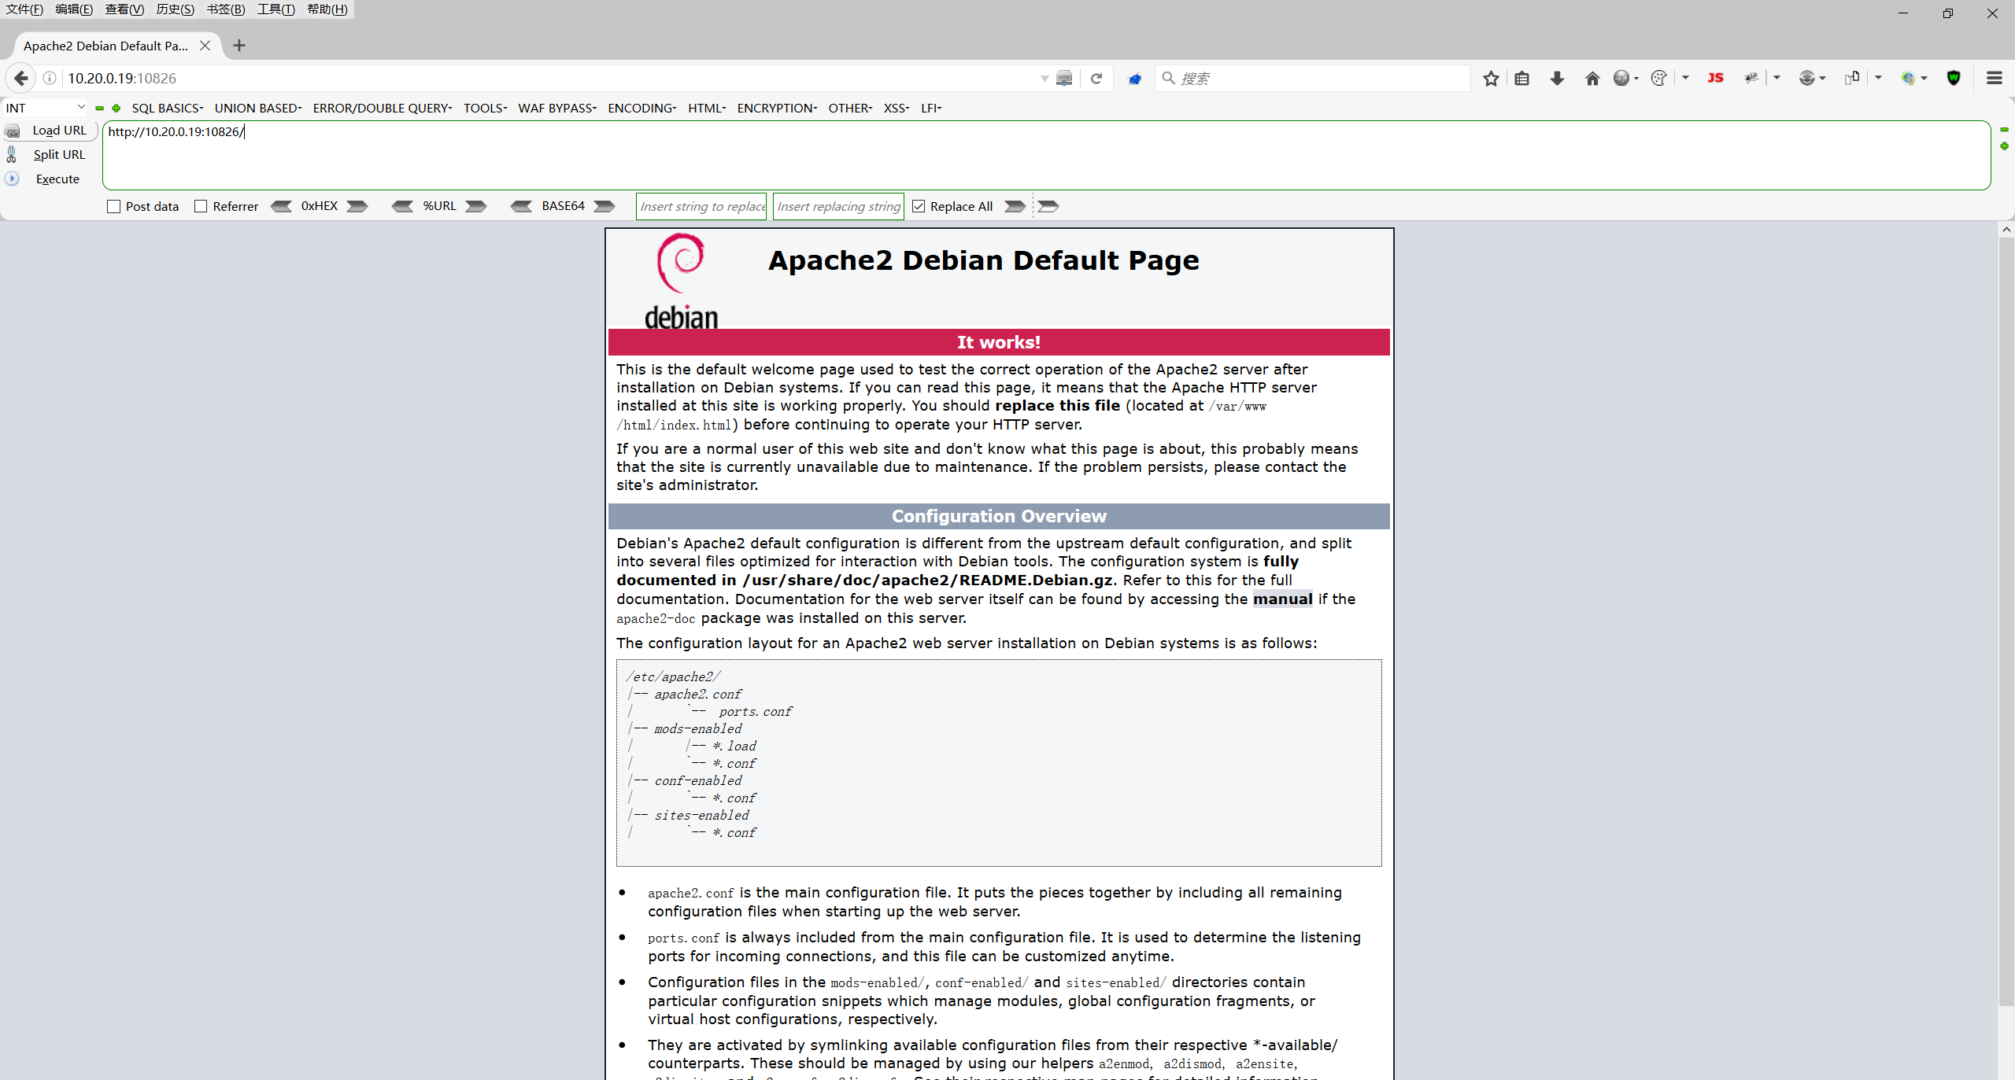Click the Execute button
Screen dimensions: 2015x1080
(x=57, y=179)
